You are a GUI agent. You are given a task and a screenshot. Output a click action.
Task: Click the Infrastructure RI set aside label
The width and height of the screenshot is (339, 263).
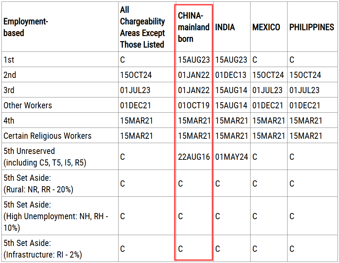click(x=42, y=249)
